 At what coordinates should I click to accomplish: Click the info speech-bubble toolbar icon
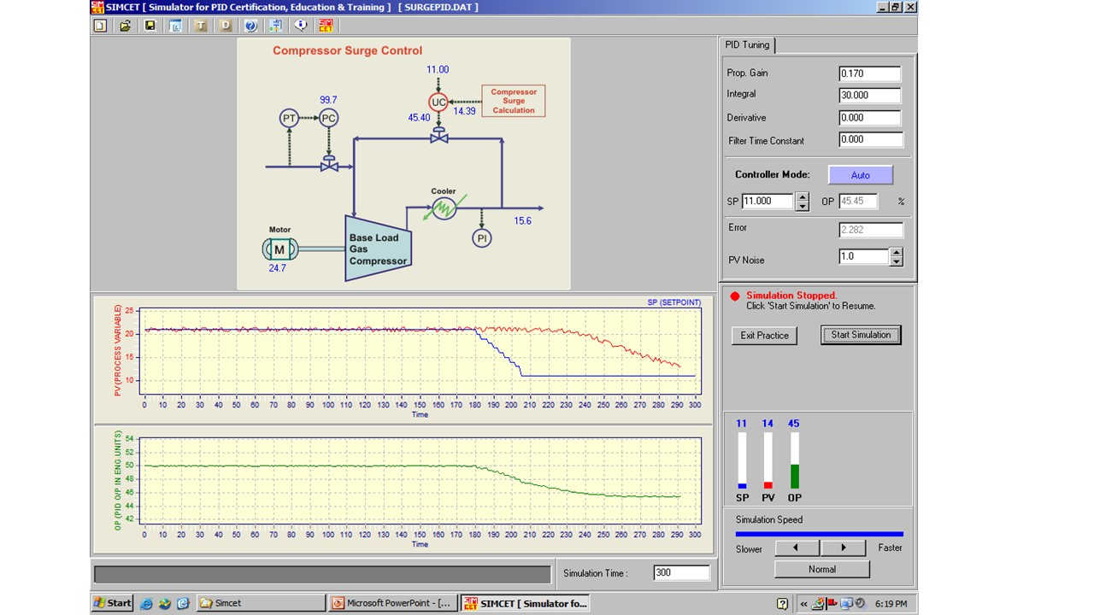301,26
